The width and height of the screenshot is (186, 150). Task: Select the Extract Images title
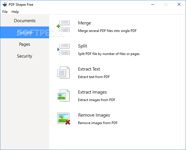92,92
